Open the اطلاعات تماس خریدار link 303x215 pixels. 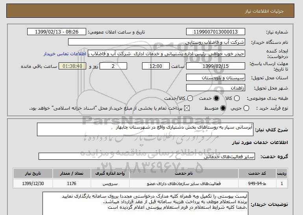65,54
